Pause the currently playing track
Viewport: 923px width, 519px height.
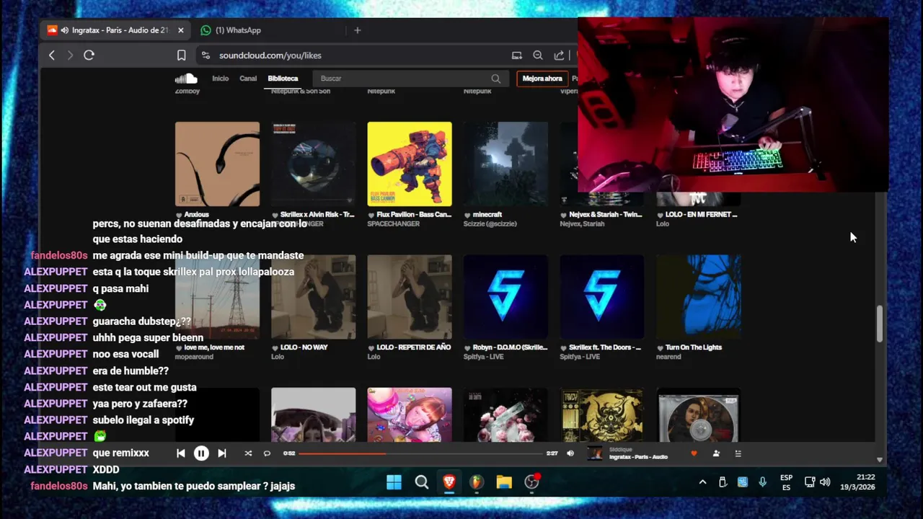pyautogui.click(x=201, y=453)
